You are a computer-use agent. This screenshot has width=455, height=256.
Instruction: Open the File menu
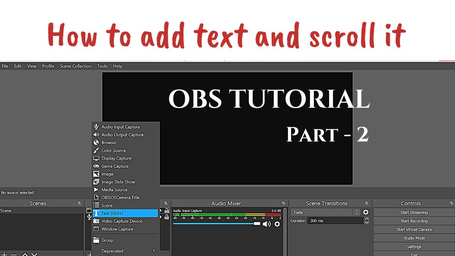pos(5,66)
